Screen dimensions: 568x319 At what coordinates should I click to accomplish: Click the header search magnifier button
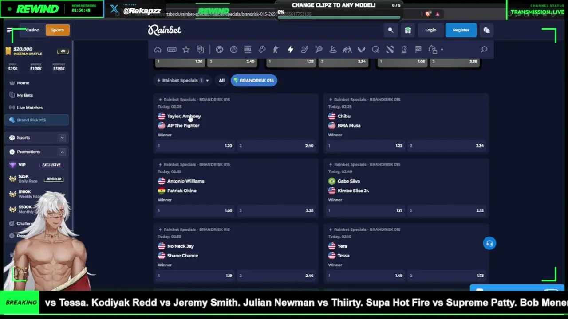point(390,30)
